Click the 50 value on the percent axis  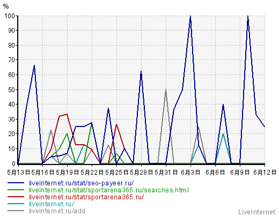point(11,89)
